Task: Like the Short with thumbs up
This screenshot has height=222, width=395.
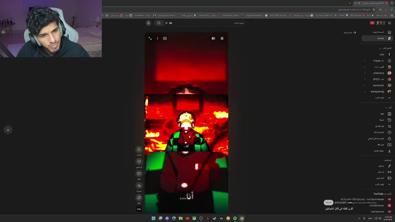Action: click(x=139, y=150)
